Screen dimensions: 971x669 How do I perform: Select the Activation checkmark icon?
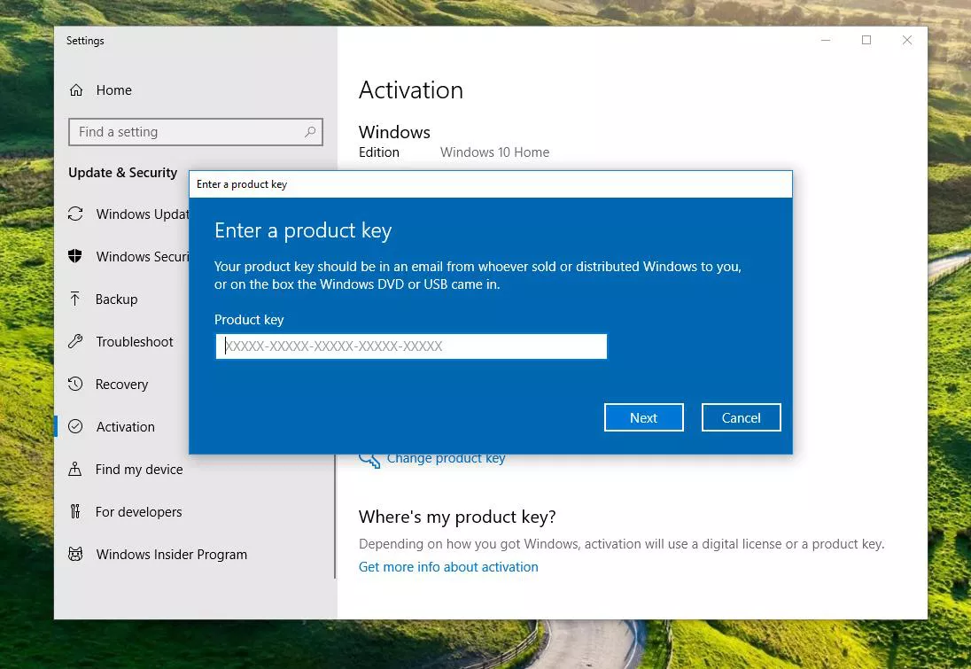point(77,426)
